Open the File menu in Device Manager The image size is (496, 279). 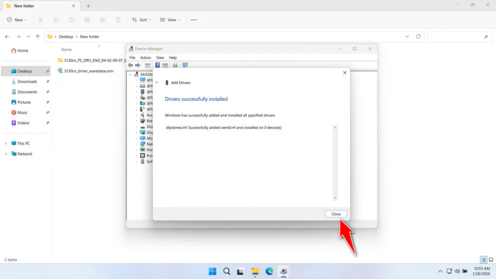click(x=132, y=58)
